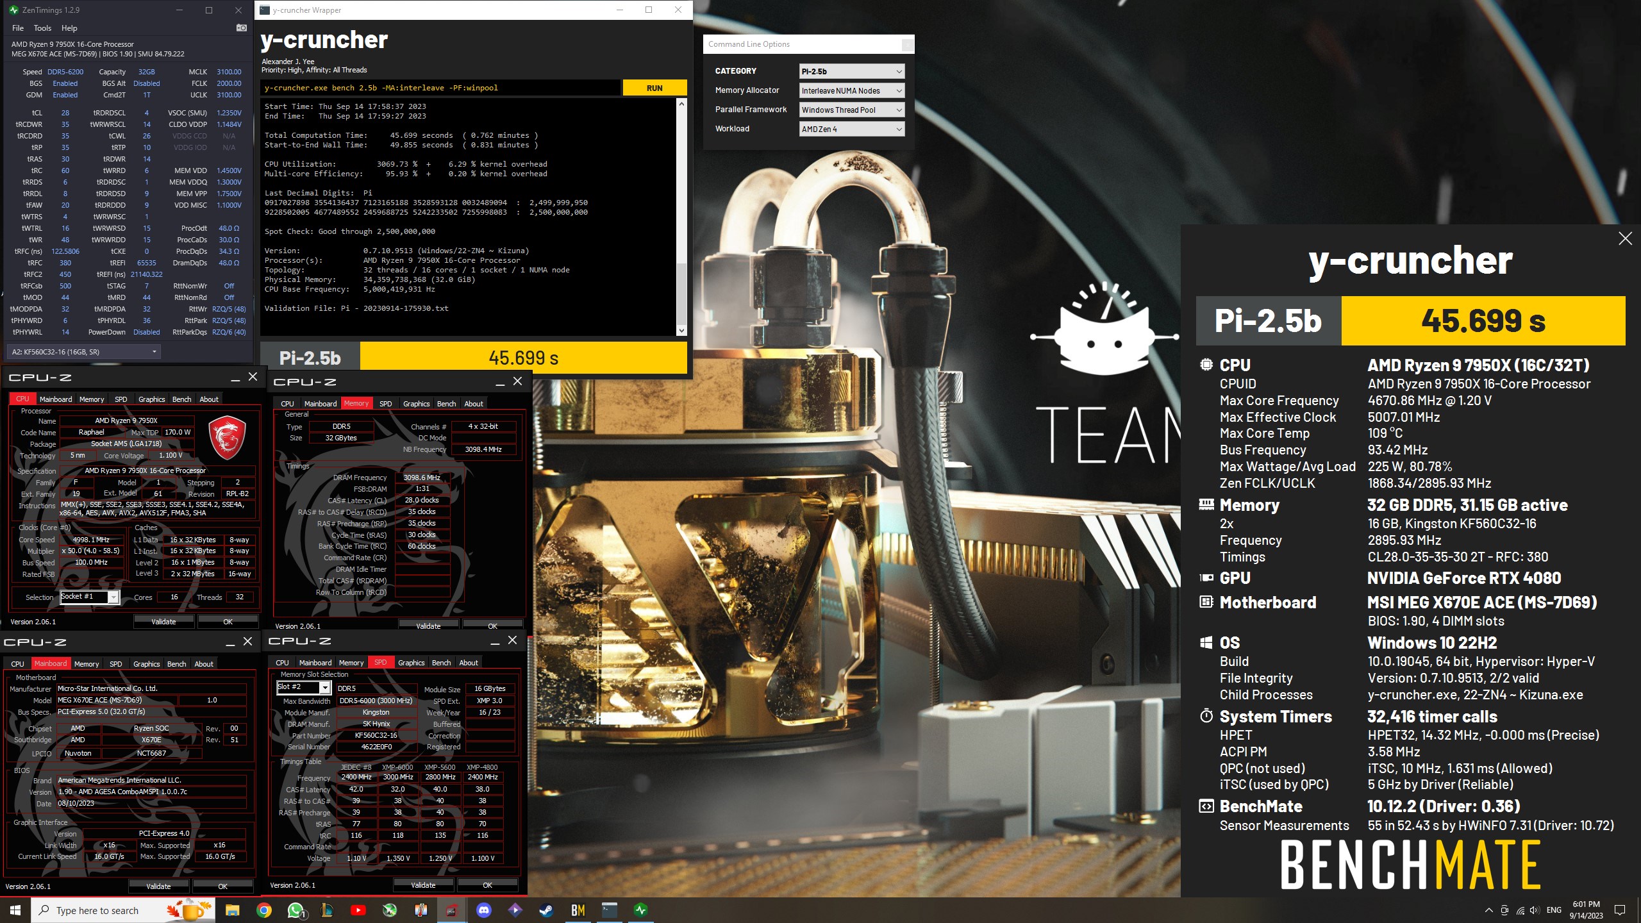Click the y-cruncher Wrapper title bar icon
Image resolution: width=1641 pixels, height=923 pixels.
(264, 10)
